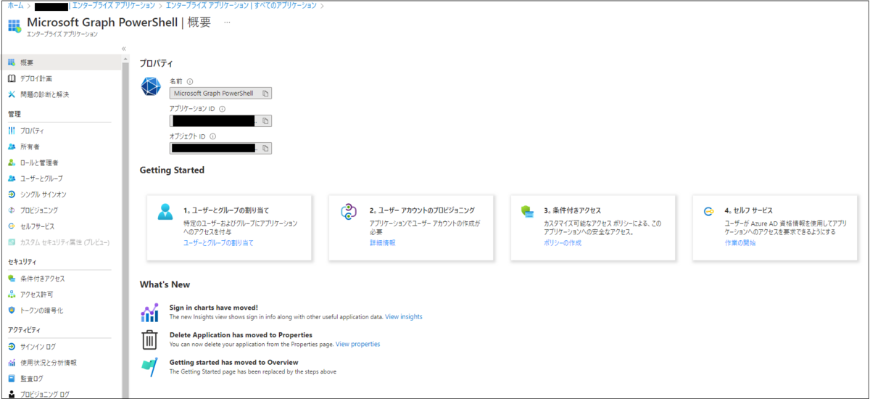
Task: Copy the 名前 field value
Action: pos(265,93)
